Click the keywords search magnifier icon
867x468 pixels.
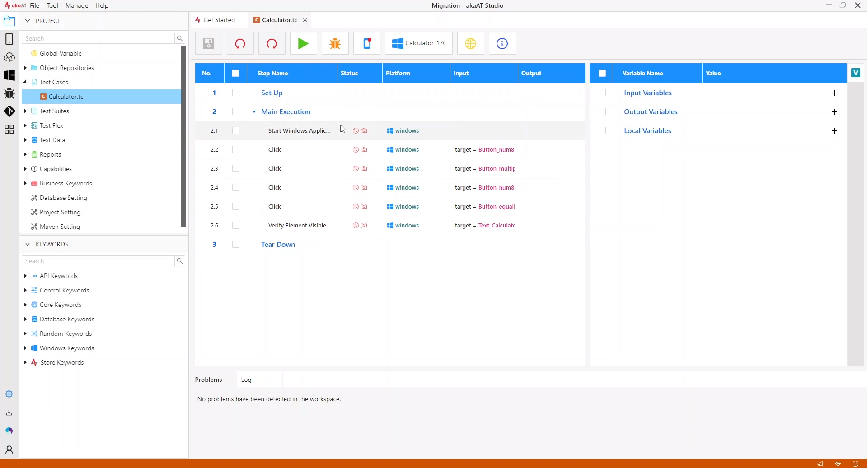(180, 261)
